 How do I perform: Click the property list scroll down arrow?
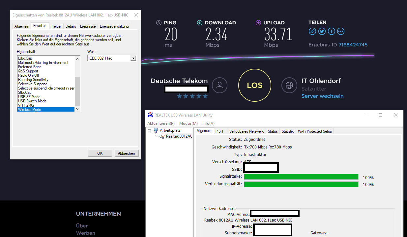[77, 109]
